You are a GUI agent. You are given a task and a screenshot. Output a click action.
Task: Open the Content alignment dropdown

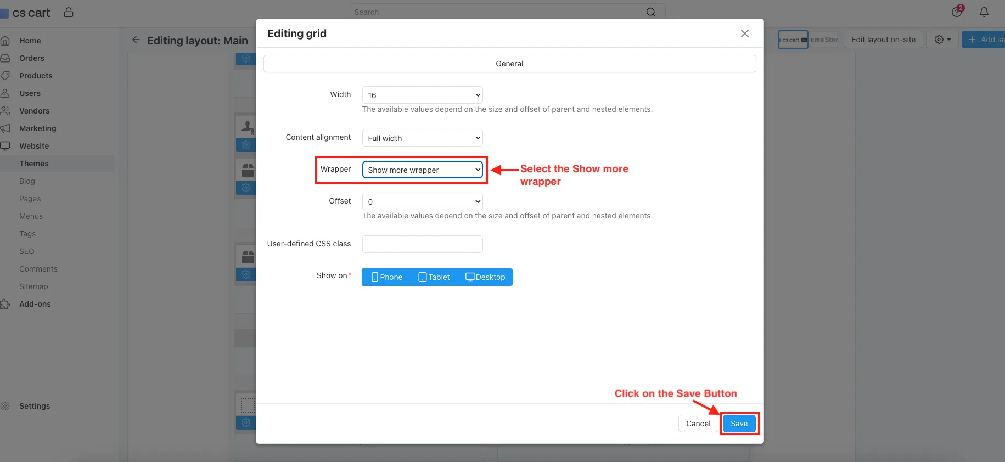(422, 138)
